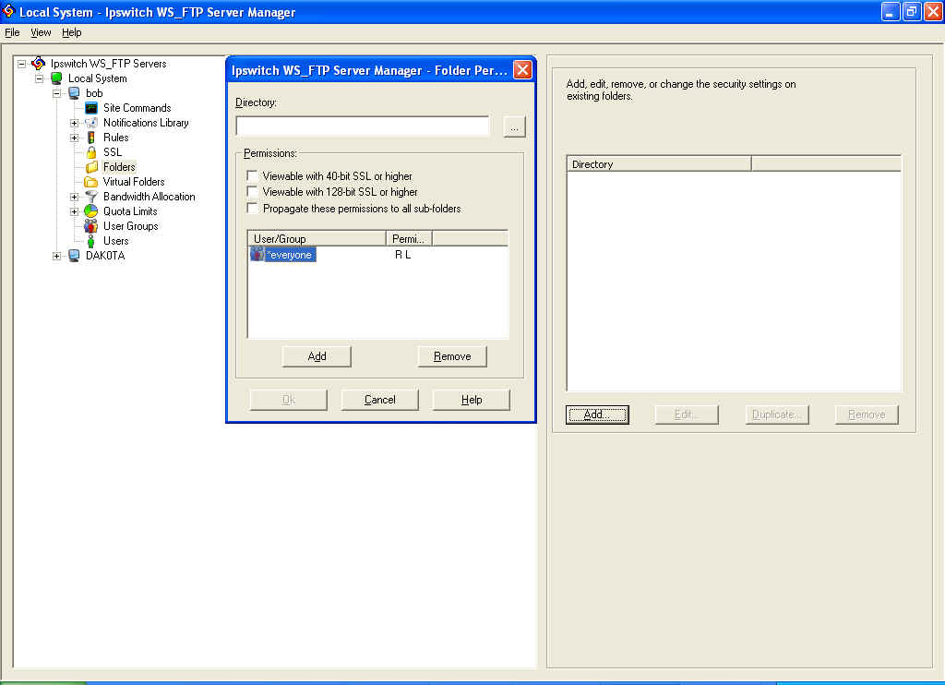Image resolution: width=945 pixels, height=685 pixels.
Task: Click the DAKOTA host computer icon
Action: point(74,256)
